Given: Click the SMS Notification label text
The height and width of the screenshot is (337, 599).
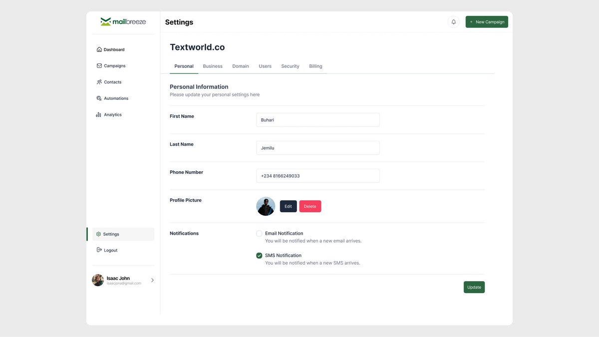Looking at the screenshot, I should (x=283, y=256).
